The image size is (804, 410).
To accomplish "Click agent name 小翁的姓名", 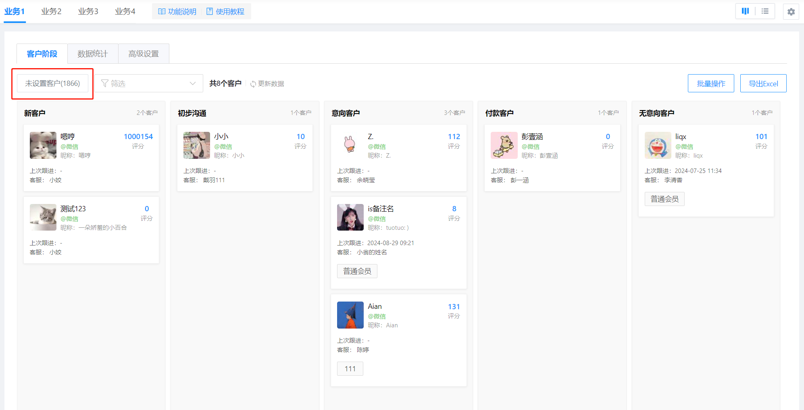I will click(x=372, y=252).
